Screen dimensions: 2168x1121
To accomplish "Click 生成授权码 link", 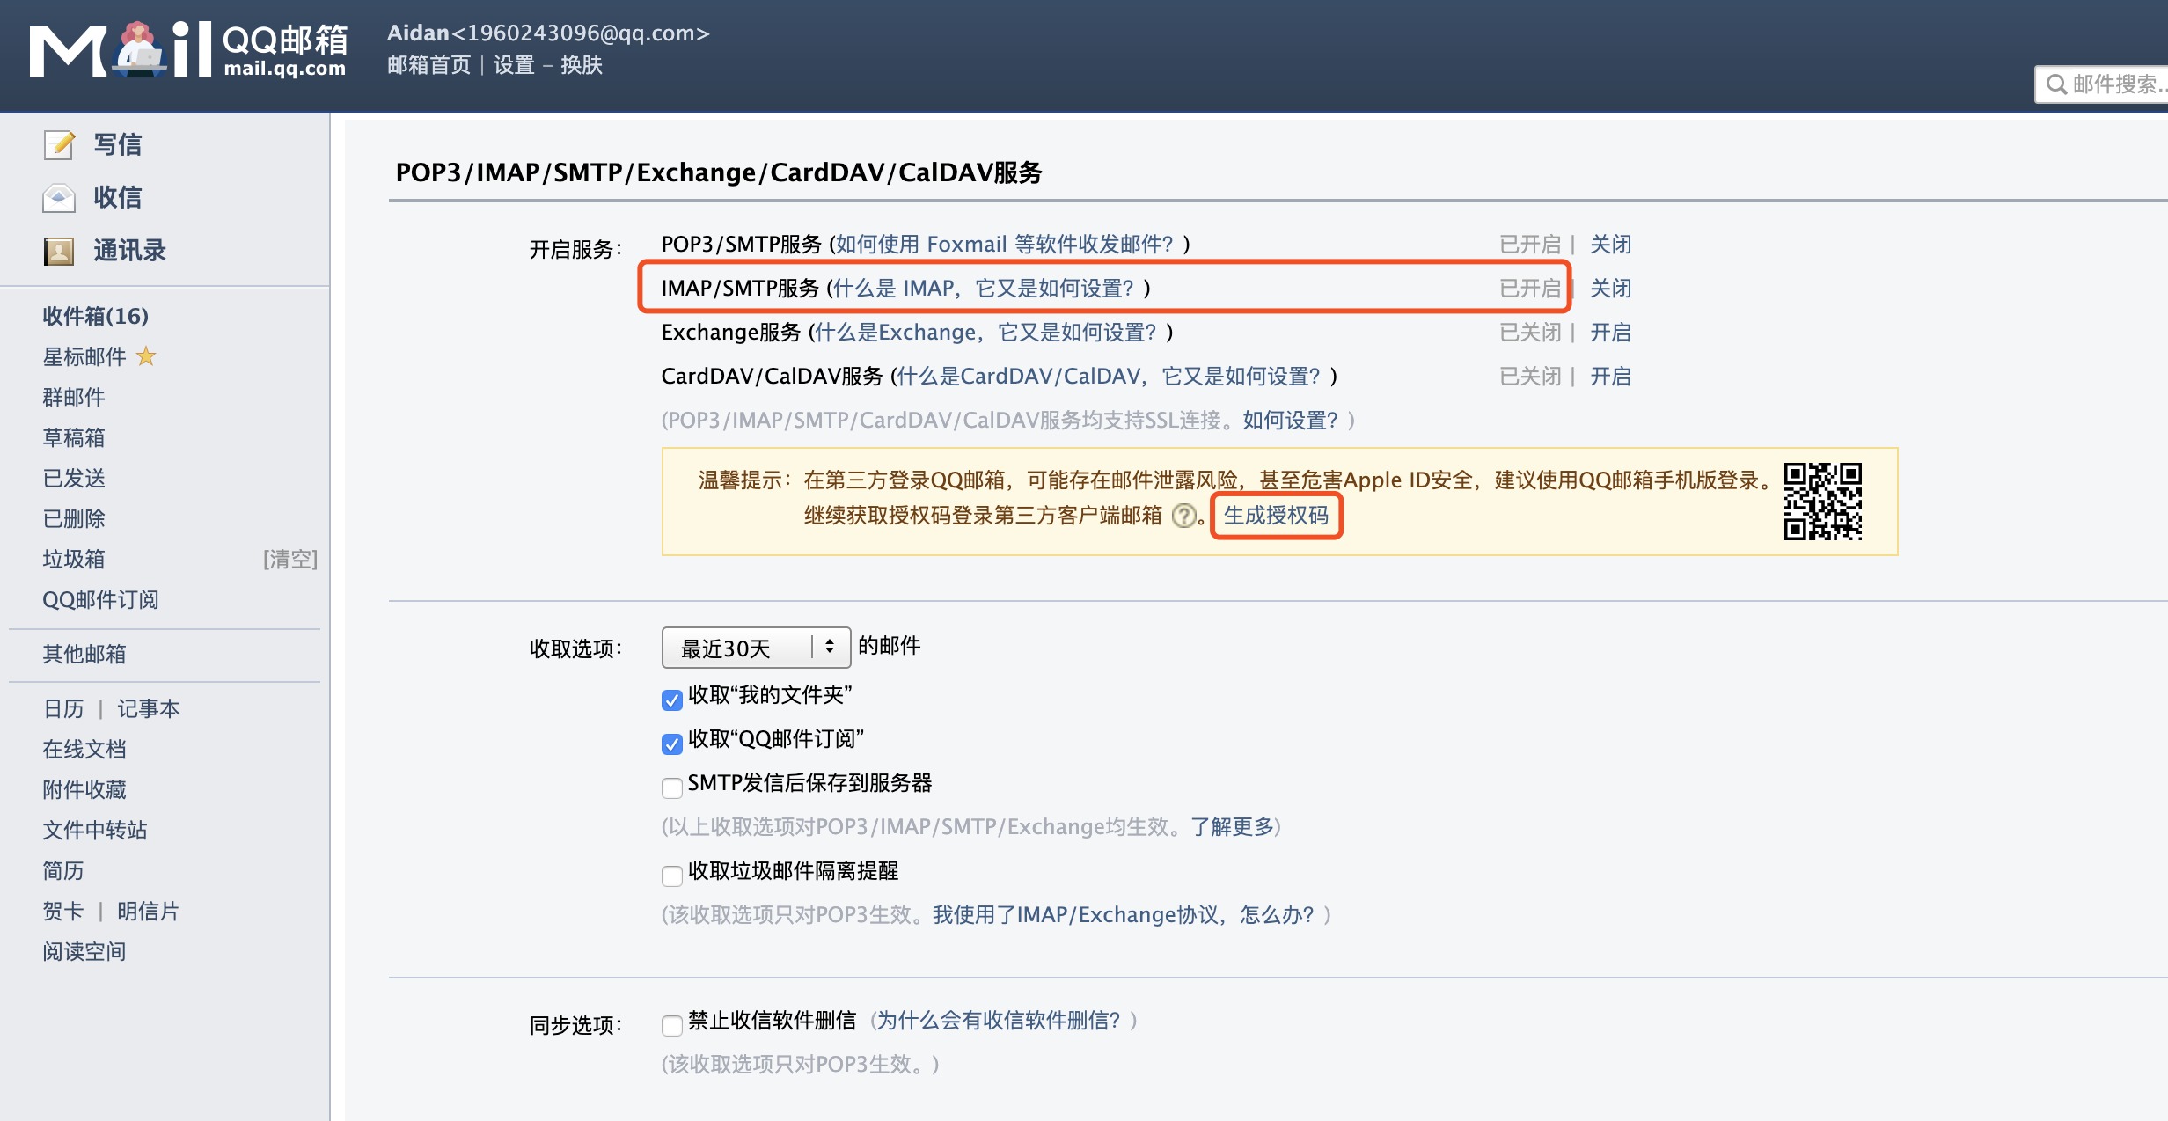I will point(1276,516).
